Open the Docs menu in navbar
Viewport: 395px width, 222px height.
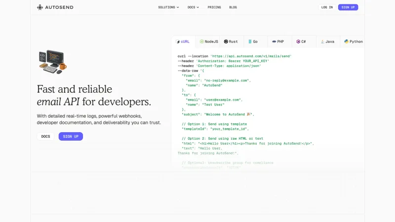[193, 7]
